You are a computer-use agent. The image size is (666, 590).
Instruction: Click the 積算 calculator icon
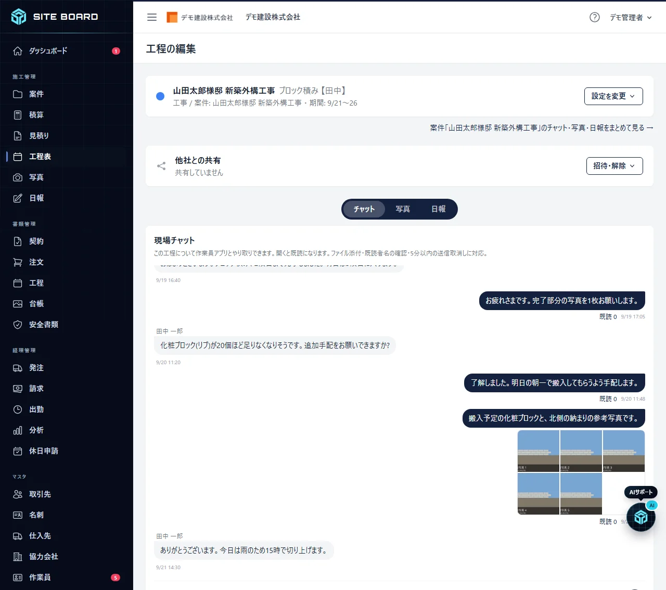[18, 115]
